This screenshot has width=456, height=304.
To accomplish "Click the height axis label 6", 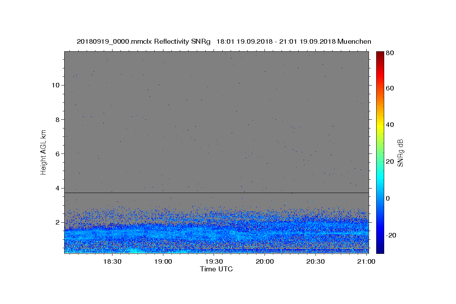I will point(57,154).
